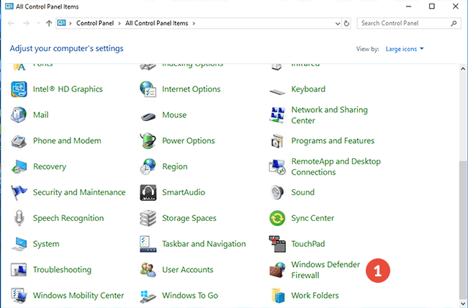Open the Power Options battery icon

pos(148,140)
